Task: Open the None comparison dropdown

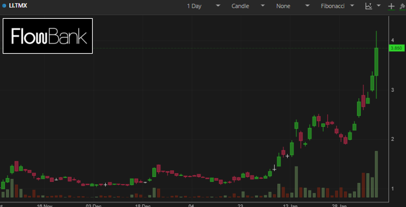Action: click(x=292, y=6)
